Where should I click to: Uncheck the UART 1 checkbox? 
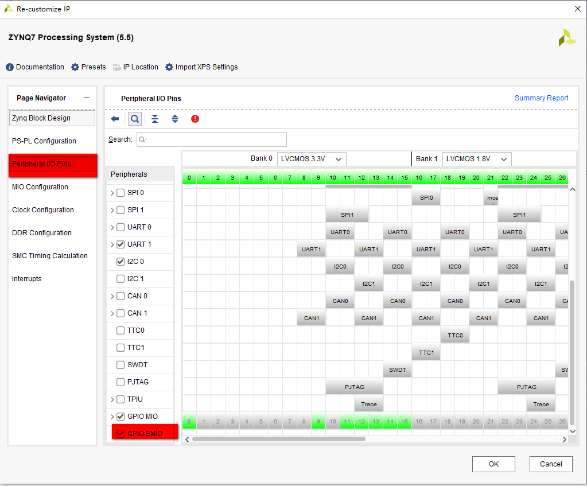coord(120,244)
